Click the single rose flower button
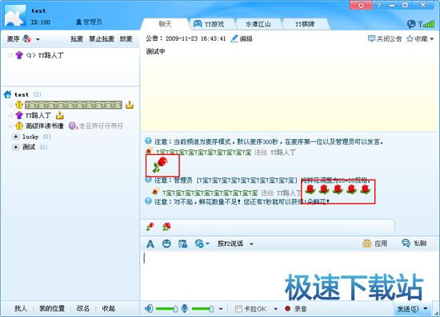This screenshot has height=317, width=440. [150, 227]
